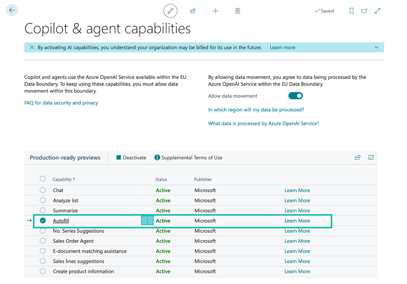407x284 pixels.
Task: Open Autofill row three-dot menu
Action: 147,221
